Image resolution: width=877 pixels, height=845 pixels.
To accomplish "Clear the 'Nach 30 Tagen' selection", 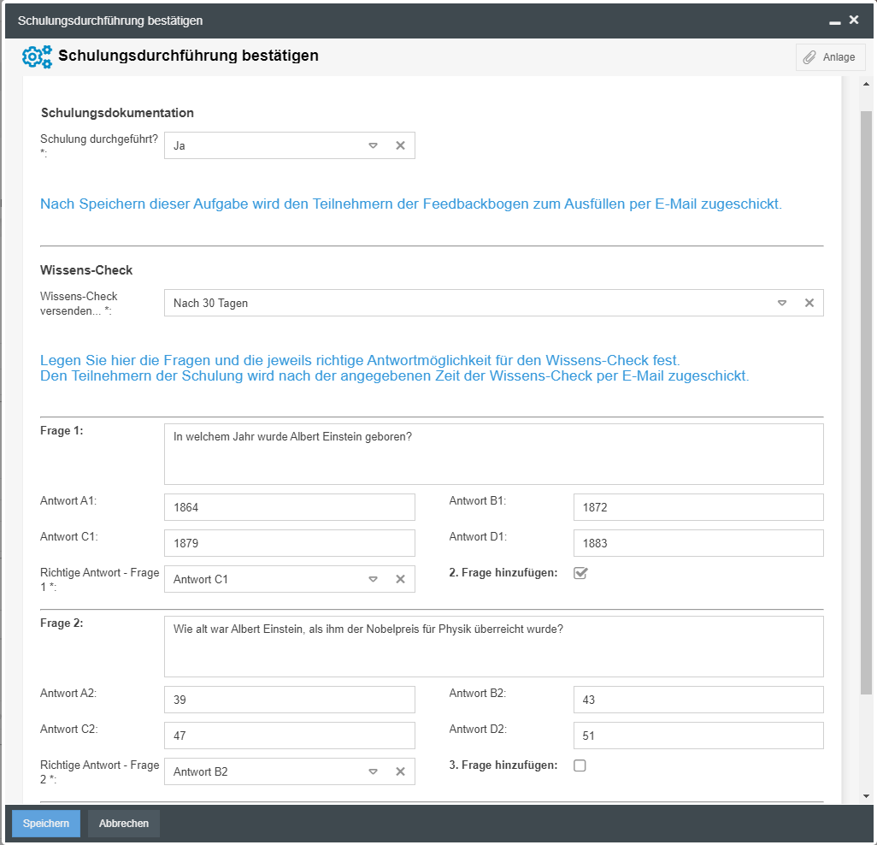I will pos(809,303).
